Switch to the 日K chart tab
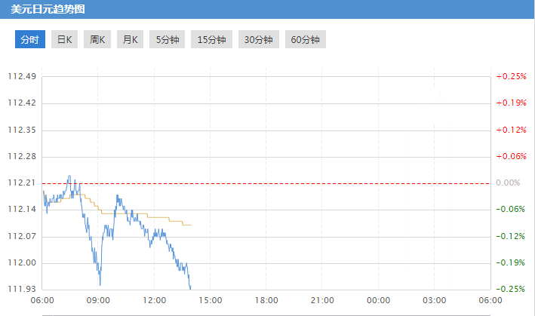The width and height of the screenshot is (535, 316). coord(64,40)
